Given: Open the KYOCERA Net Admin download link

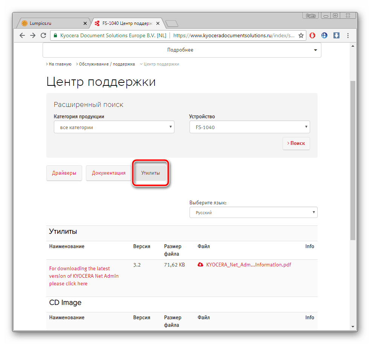Looking at the screenshot, I should pyautogui.click(x=84, y=276).
